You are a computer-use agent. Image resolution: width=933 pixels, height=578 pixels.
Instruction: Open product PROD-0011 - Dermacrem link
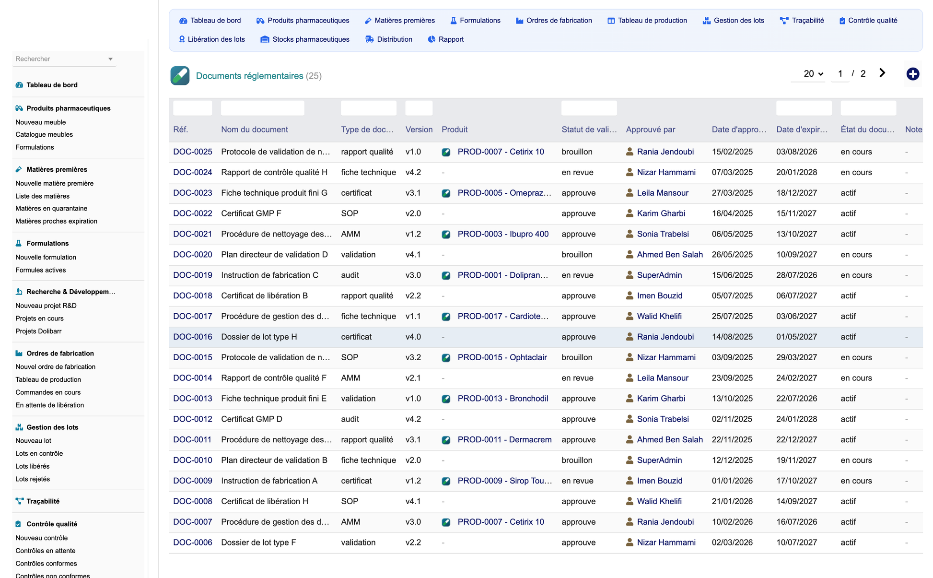coord(504,440)
